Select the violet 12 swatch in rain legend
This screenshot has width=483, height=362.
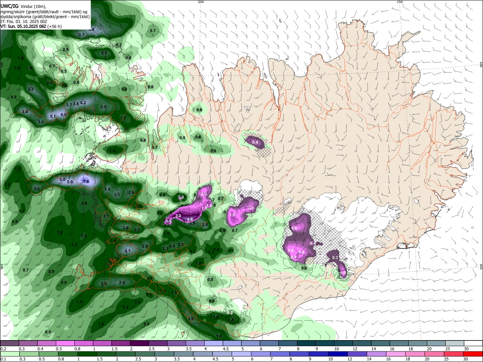[x=357, y=354]
